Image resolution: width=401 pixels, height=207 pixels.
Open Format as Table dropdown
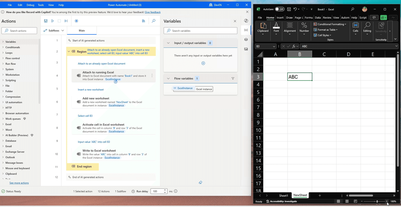(325, 30)
